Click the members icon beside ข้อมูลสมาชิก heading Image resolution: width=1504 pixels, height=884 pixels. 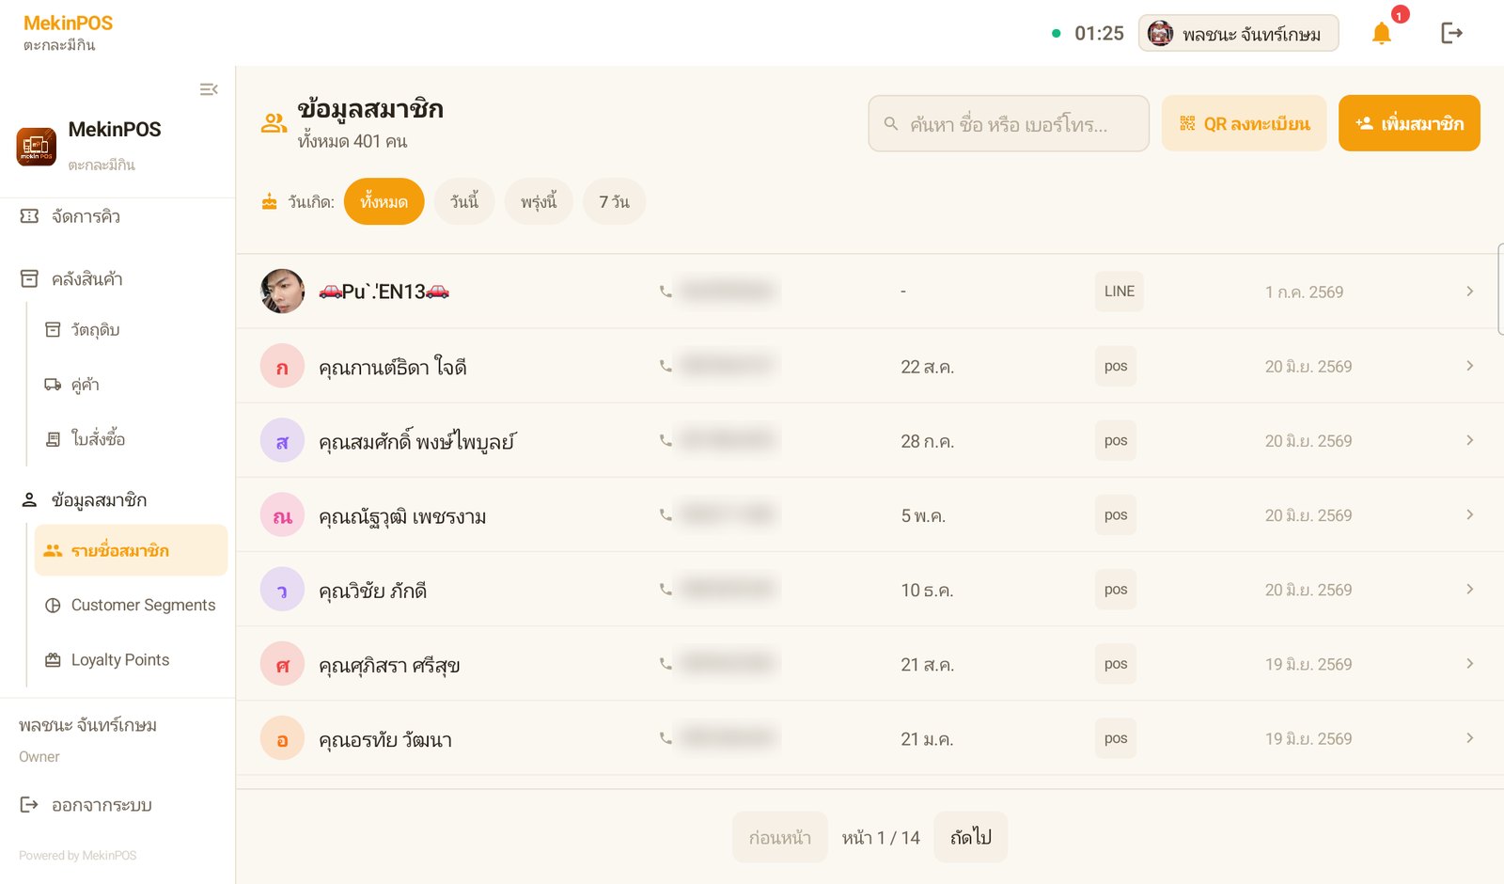274,123
